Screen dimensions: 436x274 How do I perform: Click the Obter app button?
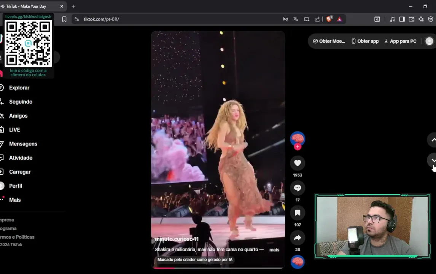click(365, 41)
